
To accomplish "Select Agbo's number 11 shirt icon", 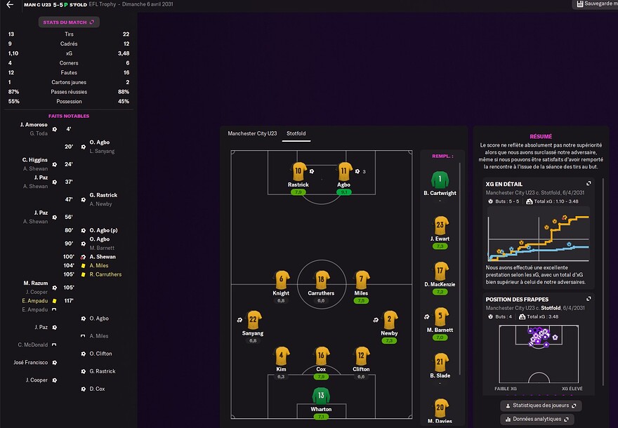I will tap(345, 171).
